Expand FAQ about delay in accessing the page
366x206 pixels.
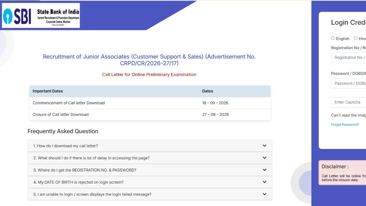click(x=150, y=158)
